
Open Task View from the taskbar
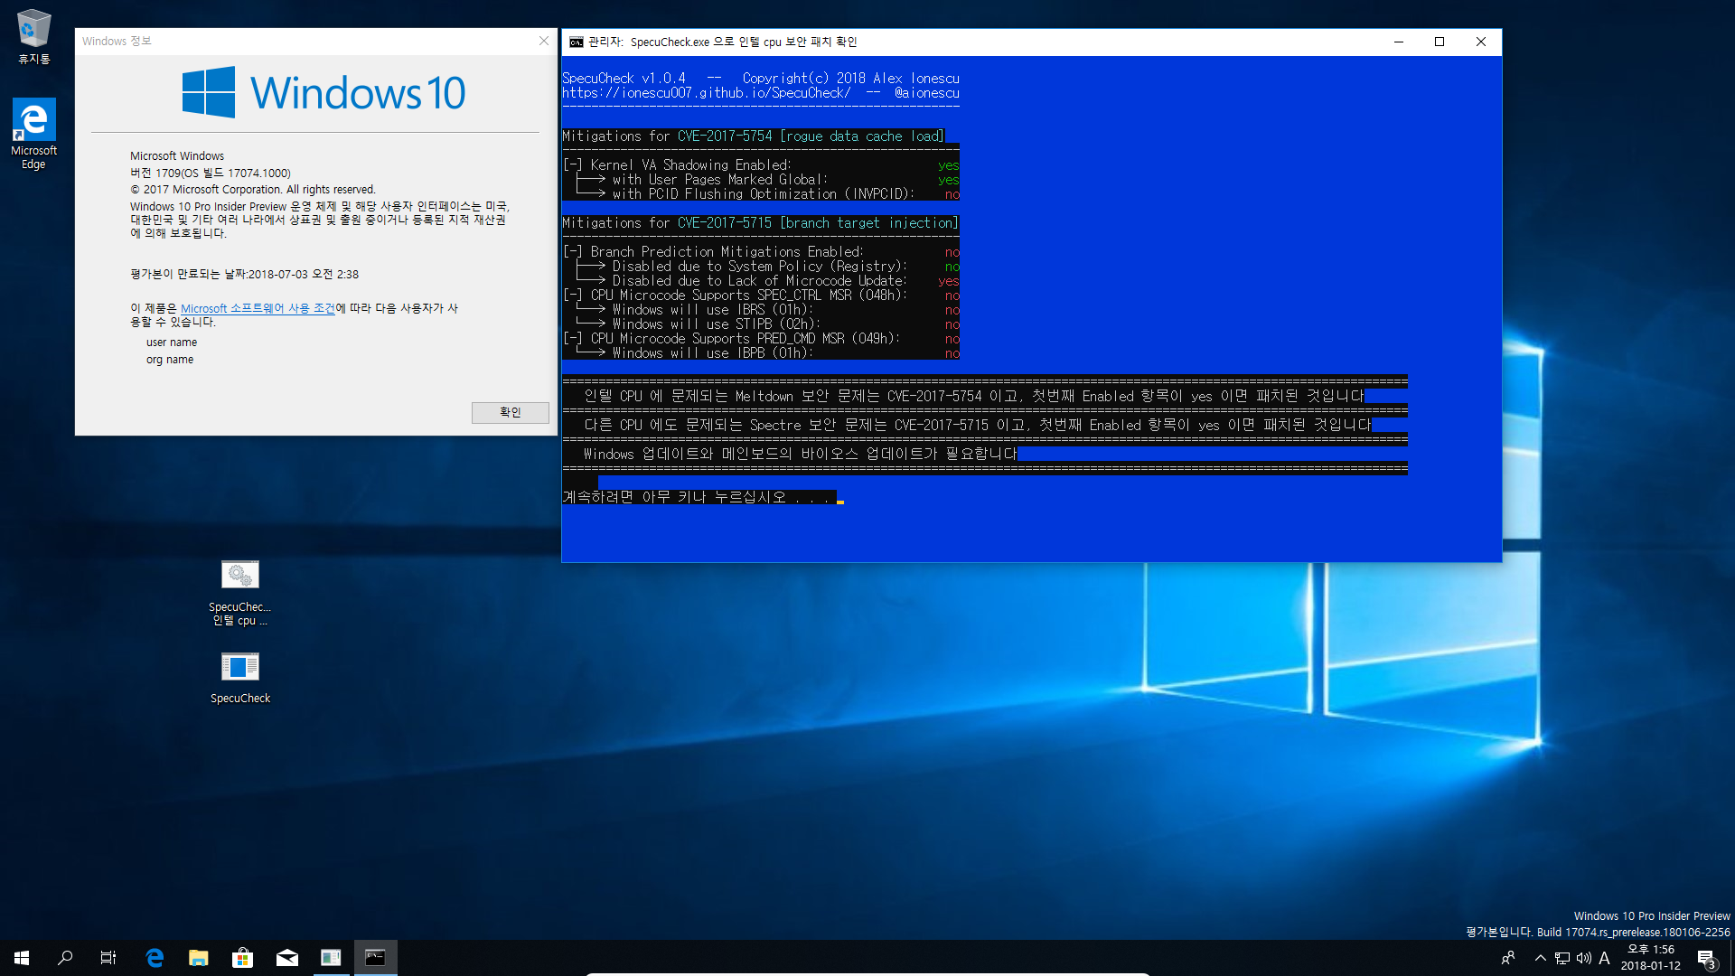pos(108,958)
